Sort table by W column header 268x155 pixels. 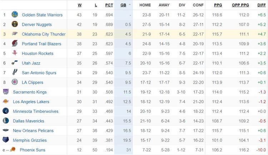79,5
